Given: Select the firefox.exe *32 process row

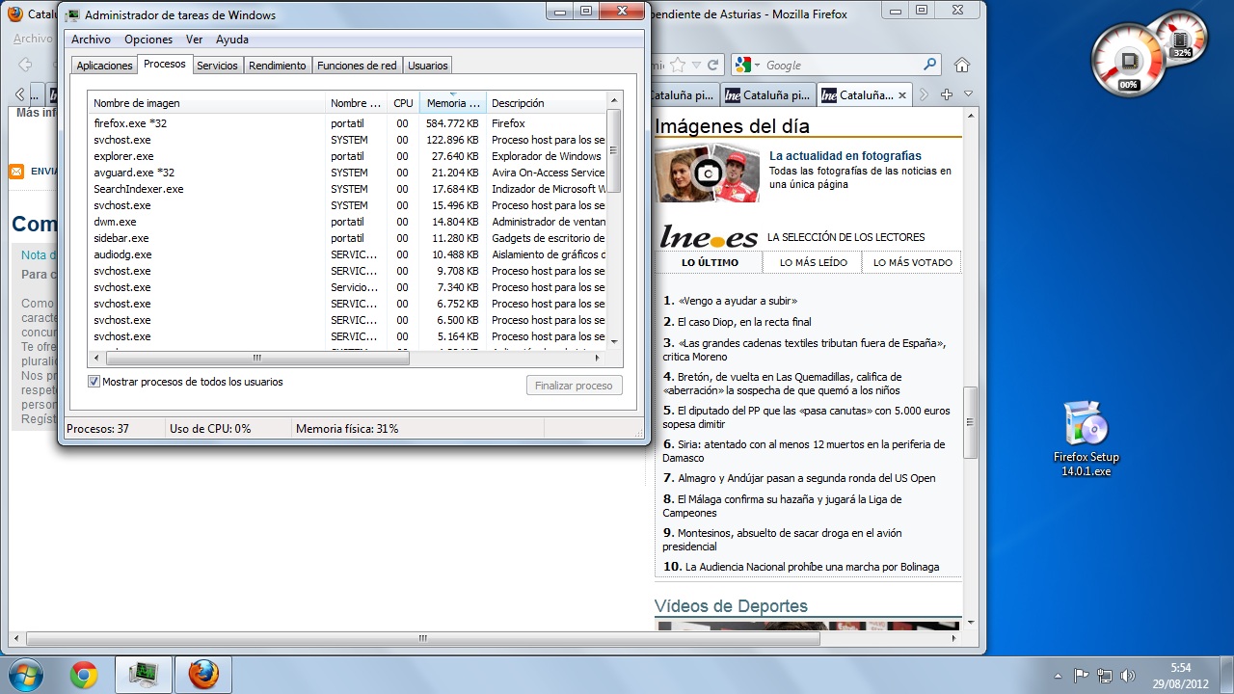Looking at the screenshot, I should [x=348, y=123].
